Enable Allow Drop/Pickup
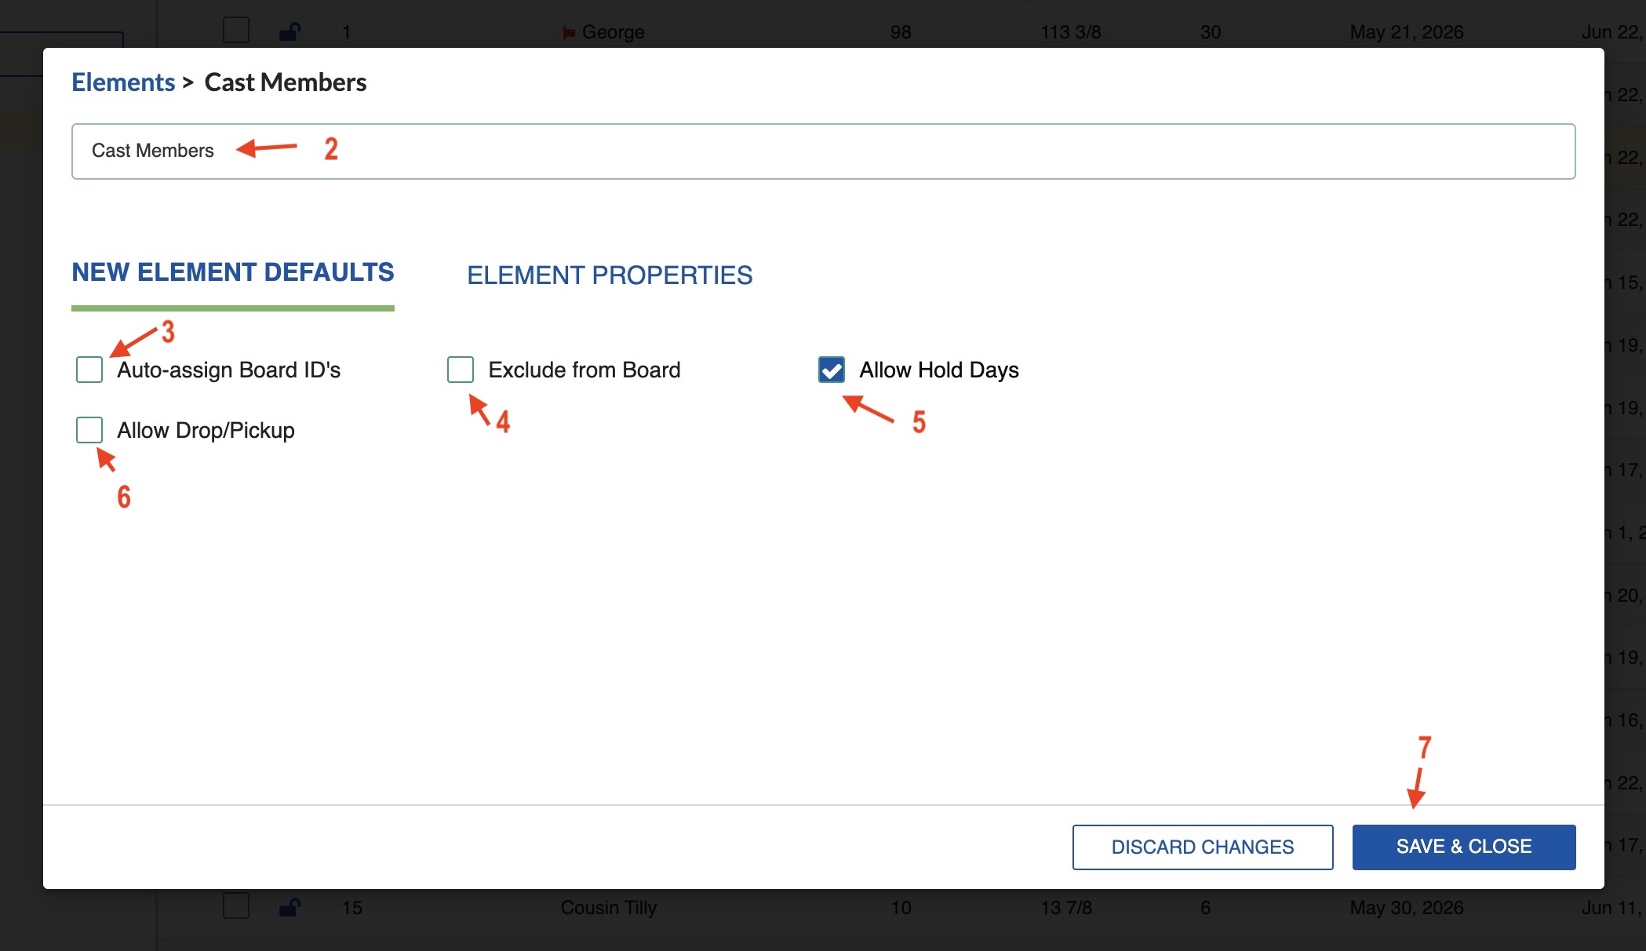 (89, 430)
